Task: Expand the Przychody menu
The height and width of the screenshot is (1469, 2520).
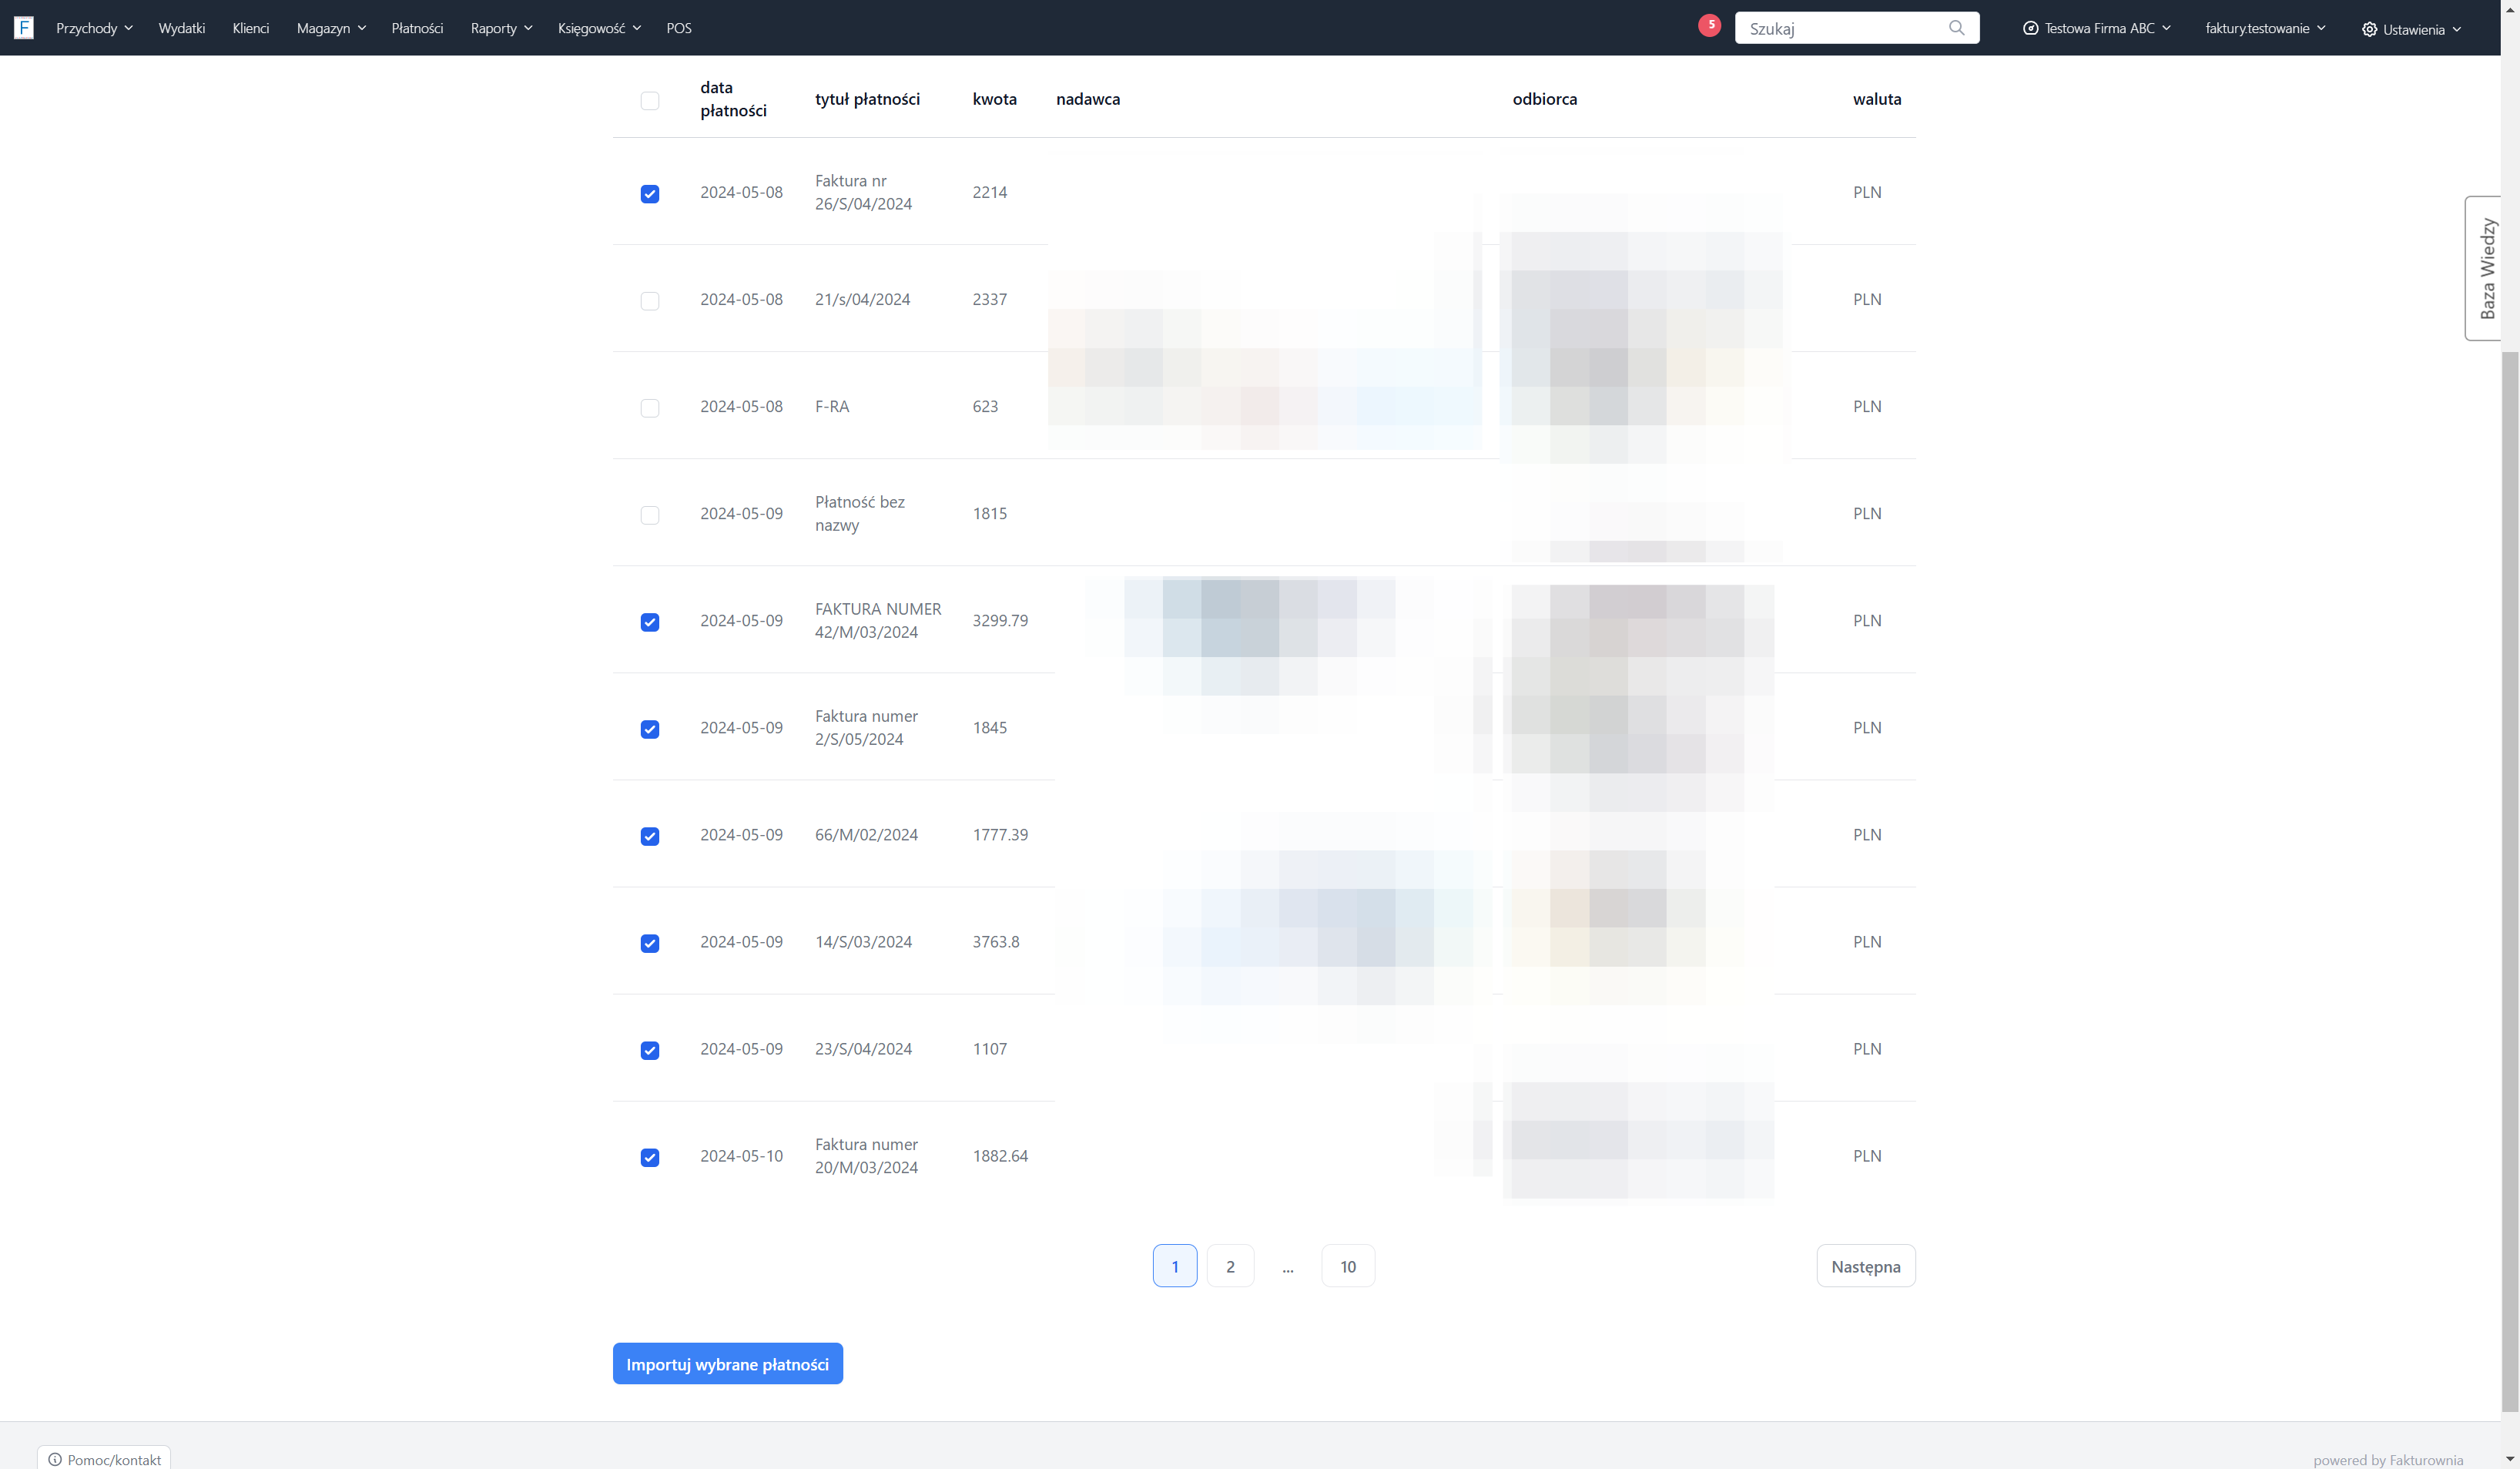Action: tap(94, 28)
